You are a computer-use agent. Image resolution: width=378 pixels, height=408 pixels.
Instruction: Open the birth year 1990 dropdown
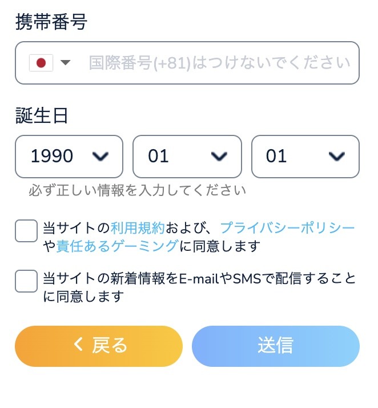[69, 156]
